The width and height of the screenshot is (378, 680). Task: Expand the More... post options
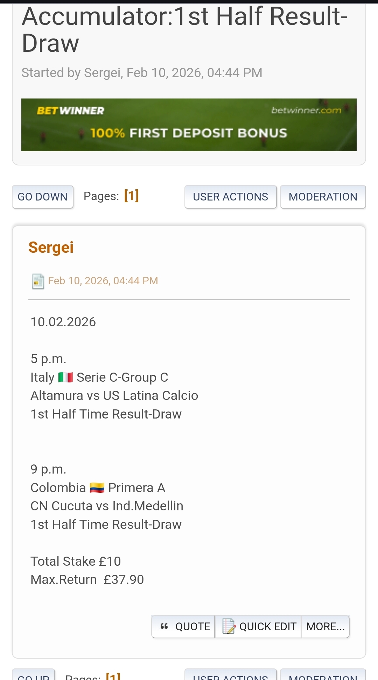(325, 626)
